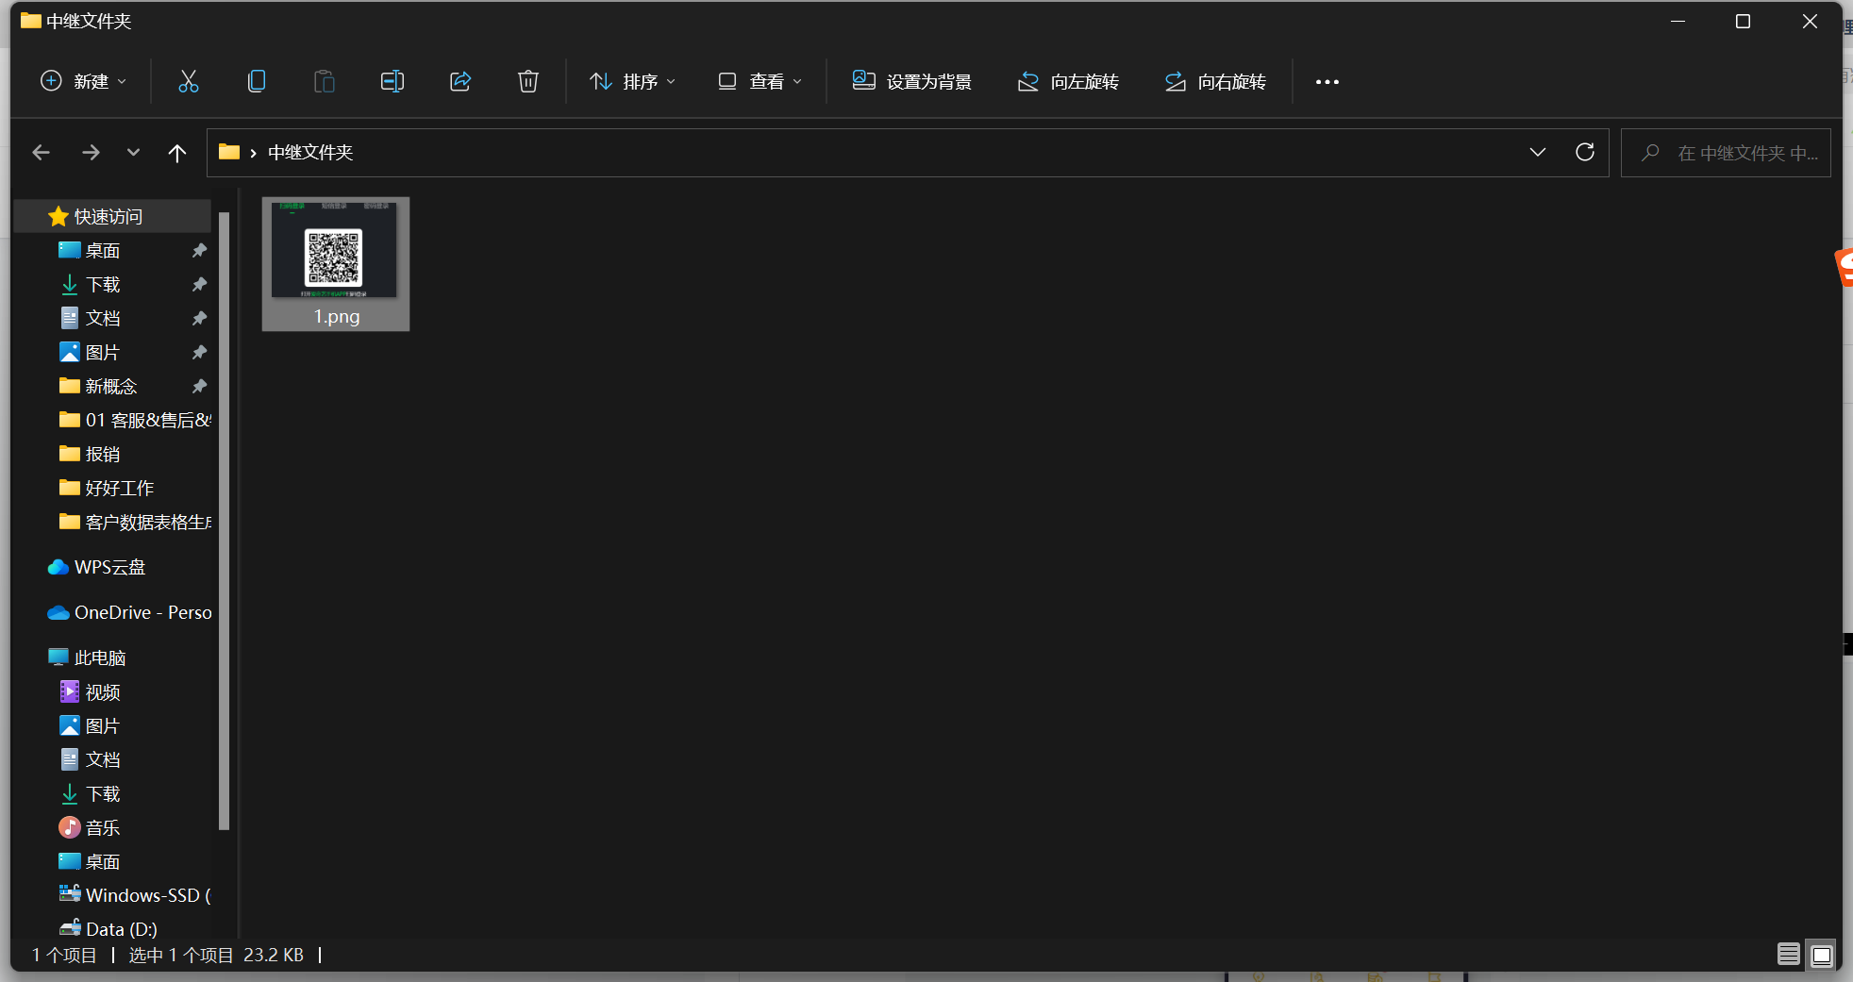Minimize the 中继文件夹 window
This screenshot has height=982, width=1853.
click(1678, 21)
